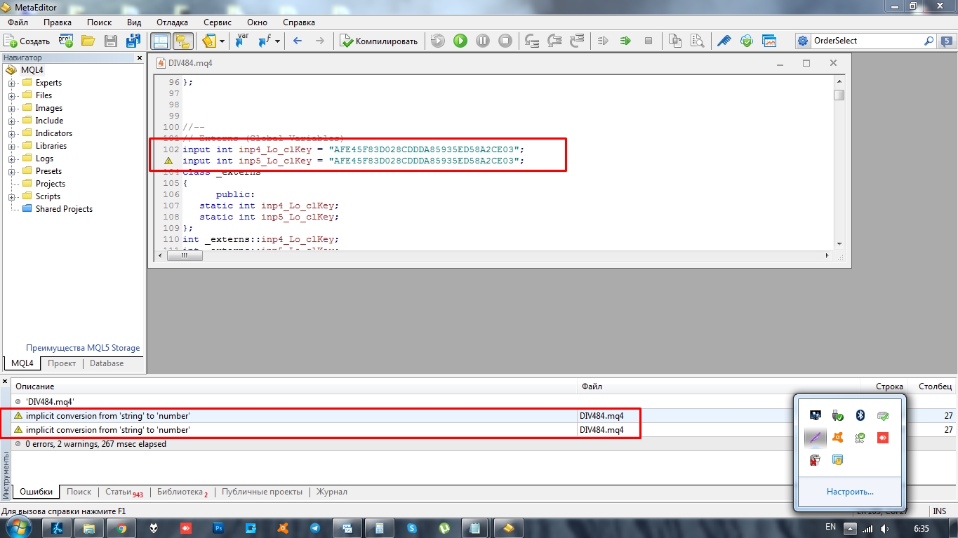The width and height of the screenshot is (958, 538).
Task: Switch to the Database navigator tab
Action: coord(107,363)
